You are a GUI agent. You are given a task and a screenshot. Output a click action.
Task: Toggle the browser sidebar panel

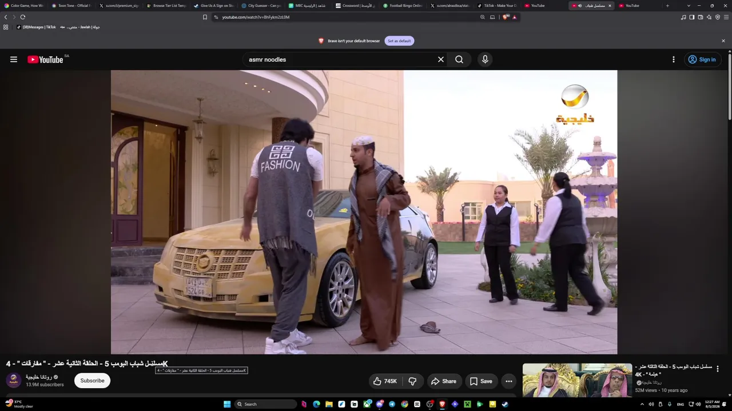coord(692,17)
